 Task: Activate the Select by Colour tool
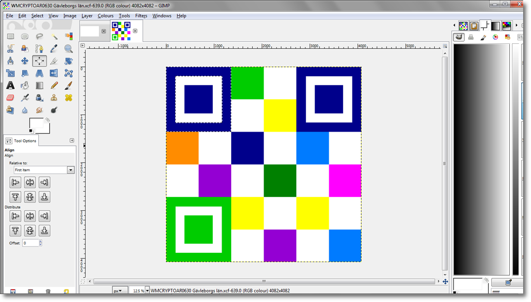[69, 36]
